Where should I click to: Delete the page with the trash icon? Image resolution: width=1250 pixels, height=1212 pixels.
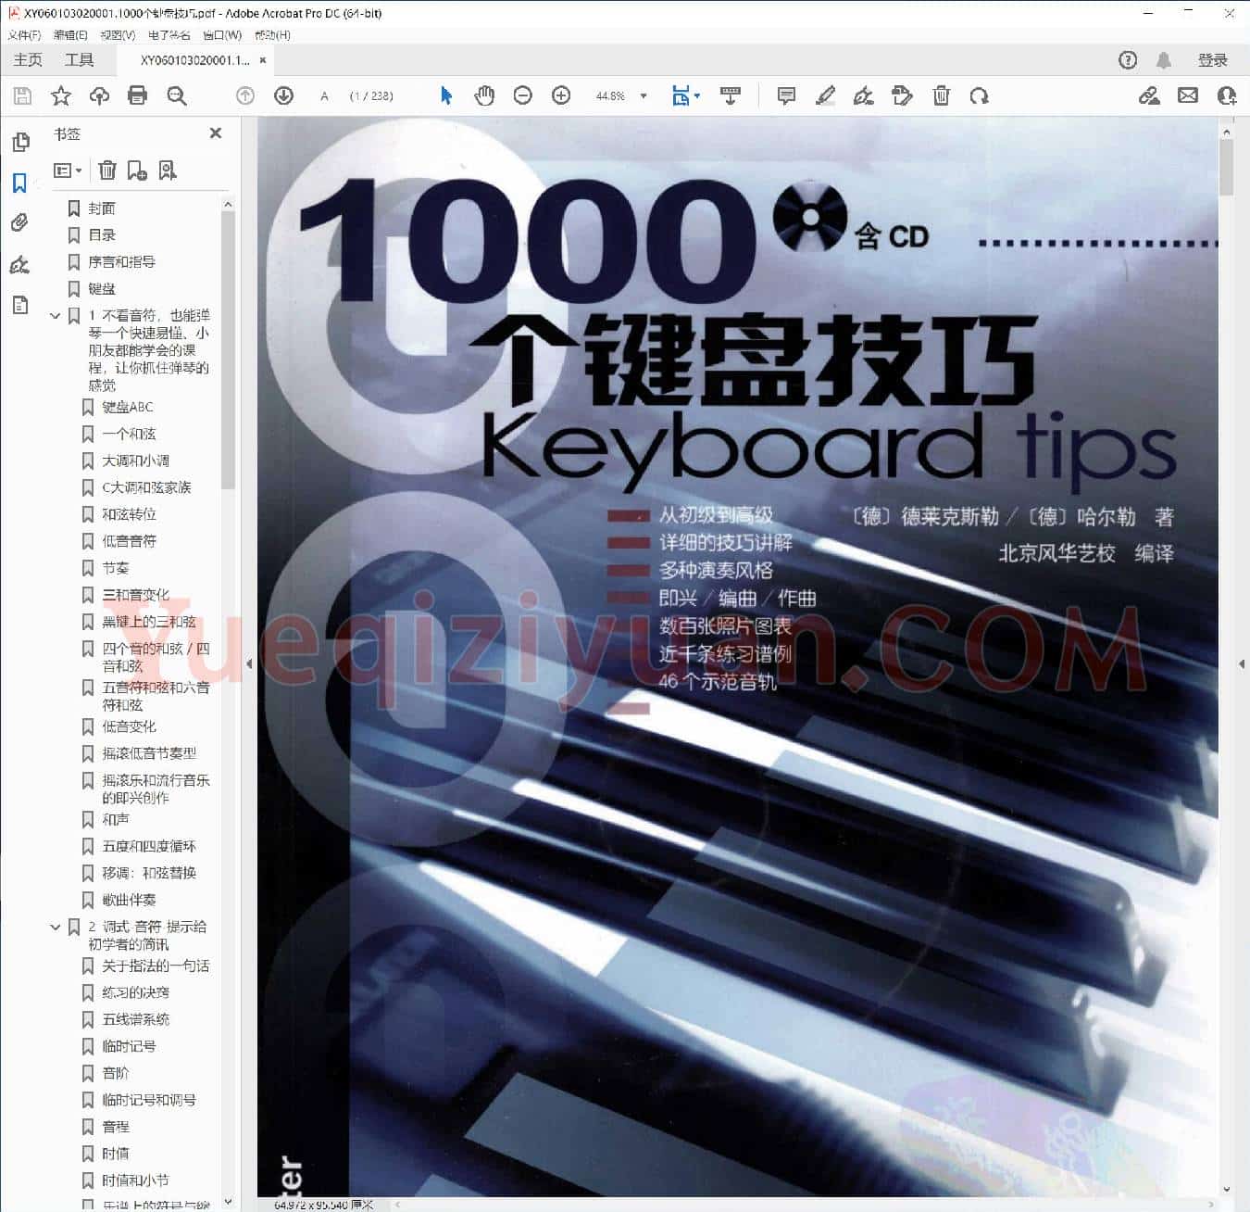tap(941, 95)
